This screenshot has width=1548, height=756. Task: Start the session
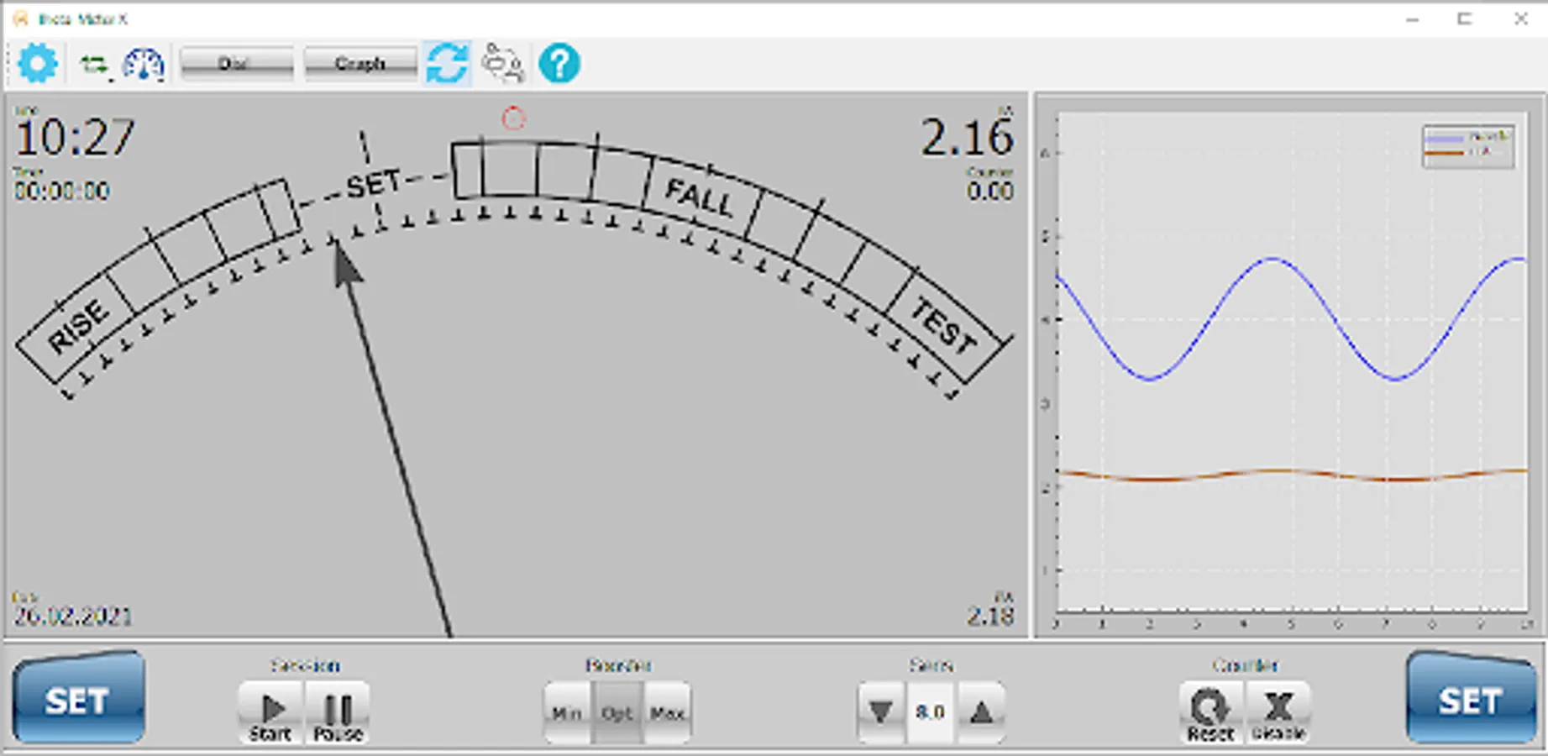pyautogui.click(x=270, y=713)
